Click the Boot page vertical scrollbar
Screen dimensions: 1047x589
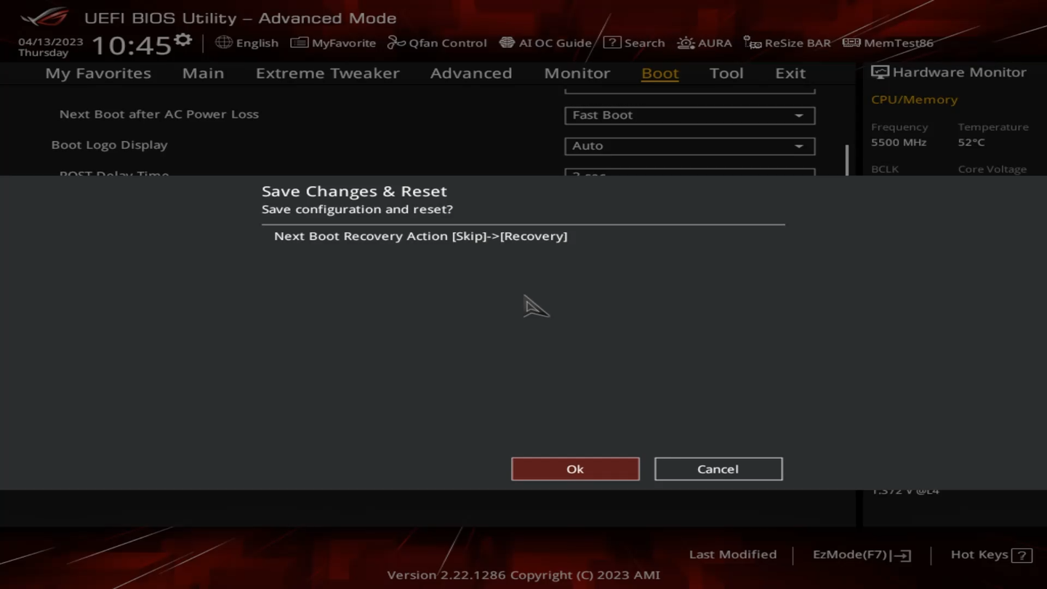click(847, 160)
